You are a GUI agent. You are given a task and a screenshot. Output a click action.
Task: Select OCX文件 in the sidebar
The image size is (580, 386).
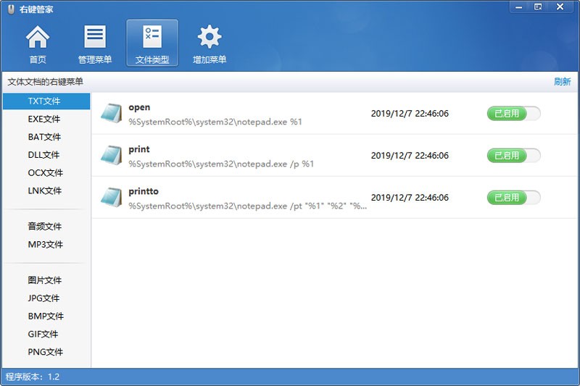click(46, 173)
